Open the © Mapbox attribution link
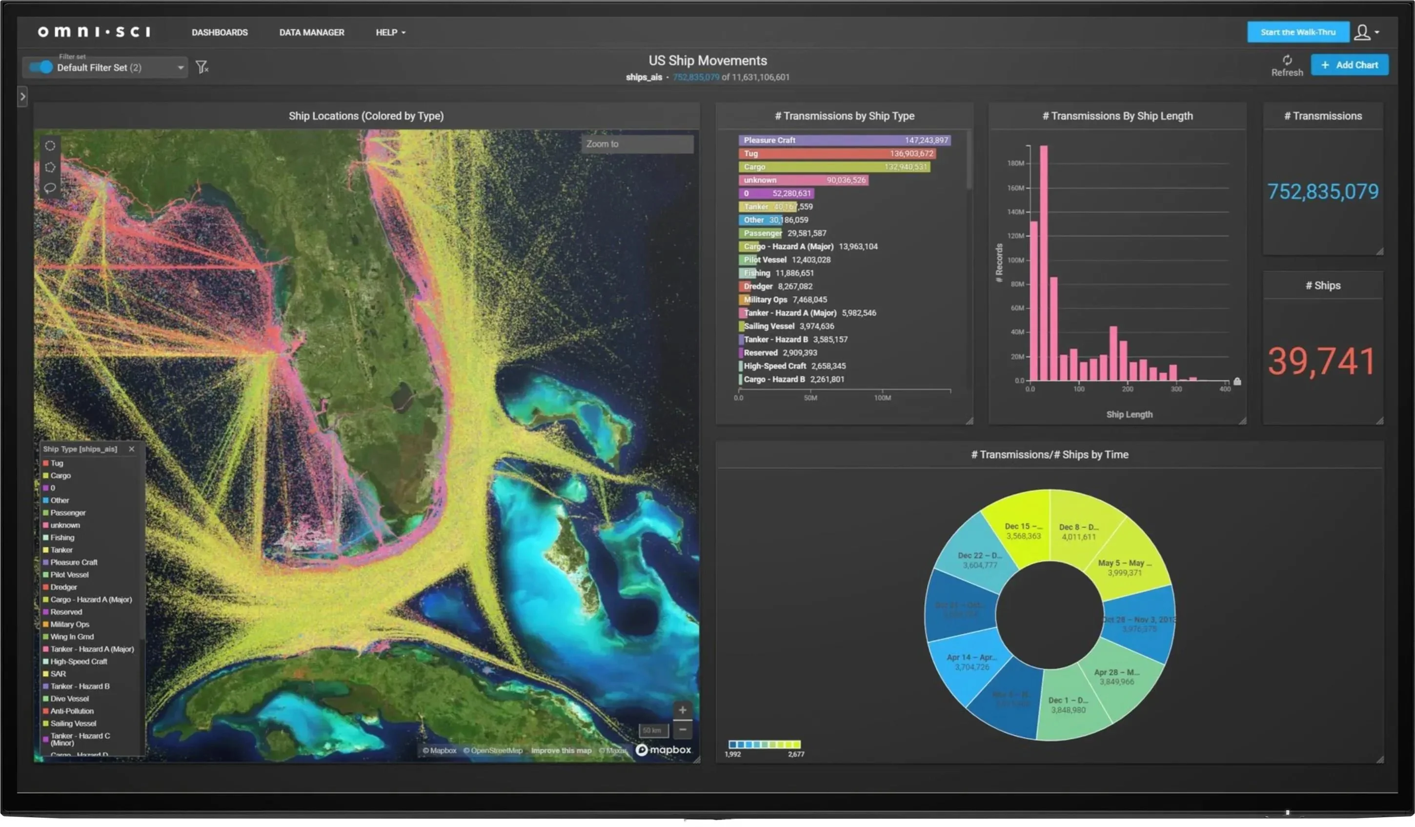Viewport: 1415px width, 827px height. pyautogui.click(x=439, y=751)
